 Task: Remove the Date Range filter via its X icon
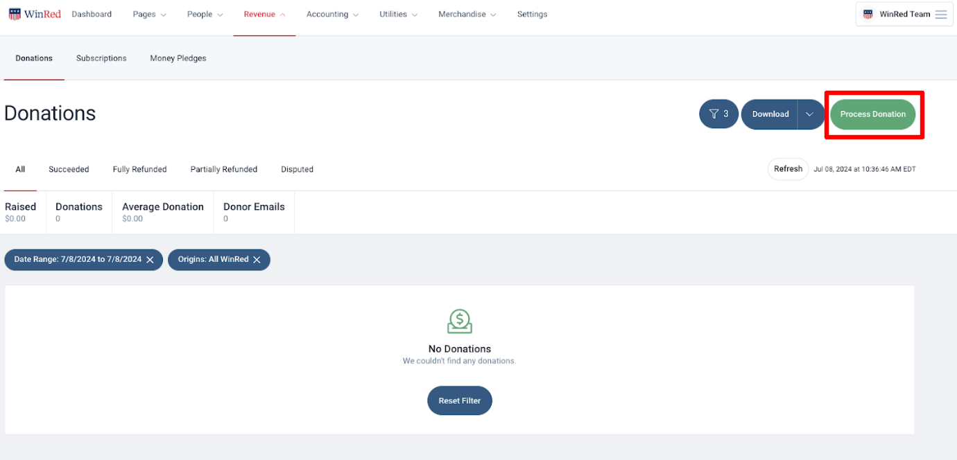coord(150,259)
